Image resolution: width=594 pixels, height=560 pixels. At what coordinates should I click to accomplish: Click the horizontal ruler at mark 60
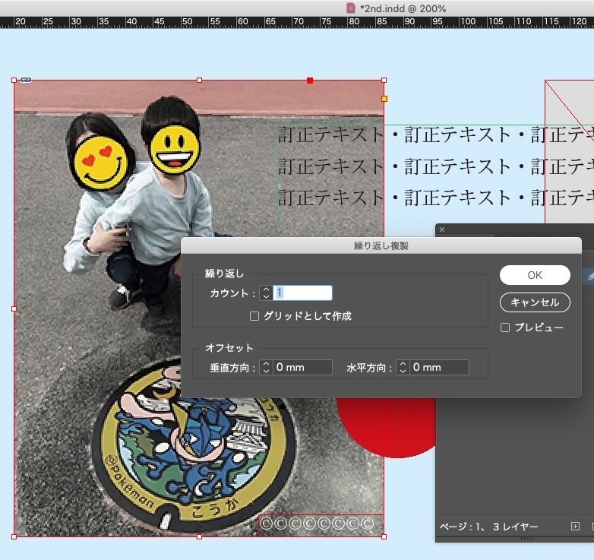tap(242, 21)
